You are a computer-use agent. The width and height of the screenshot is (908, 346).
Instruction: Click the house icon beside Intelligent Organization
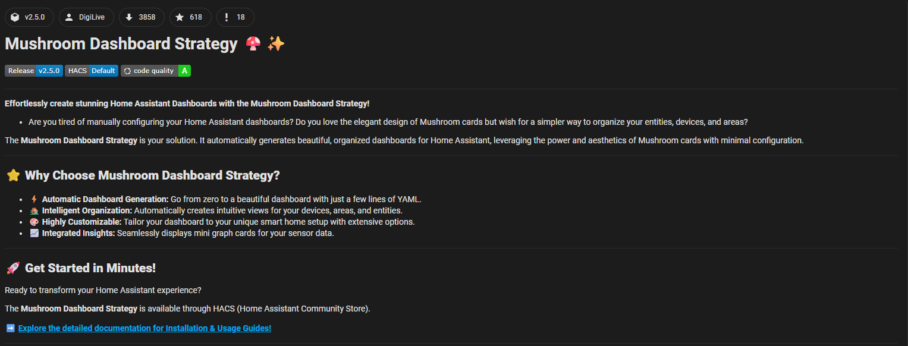tap(34, 210)
